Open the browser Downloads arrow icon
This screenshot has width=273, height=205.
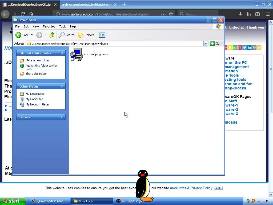(240, 14)
